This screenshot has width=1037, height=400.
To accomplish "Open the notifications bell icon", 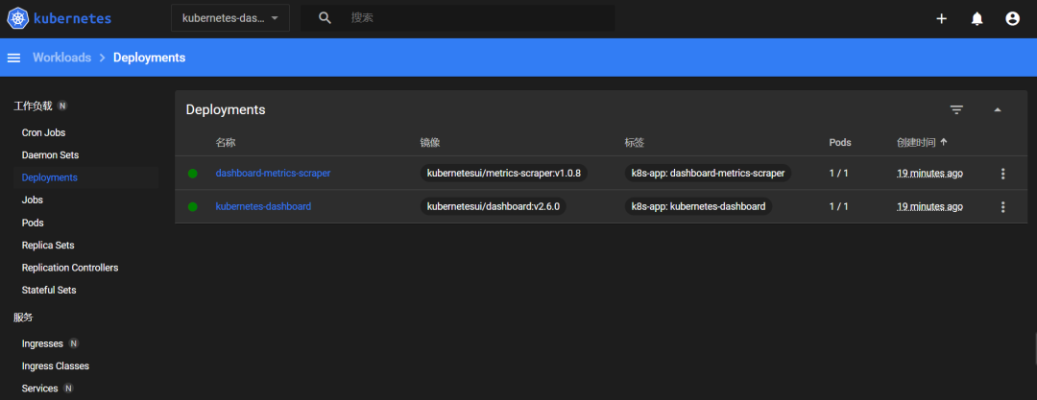I will click(977, 18).
